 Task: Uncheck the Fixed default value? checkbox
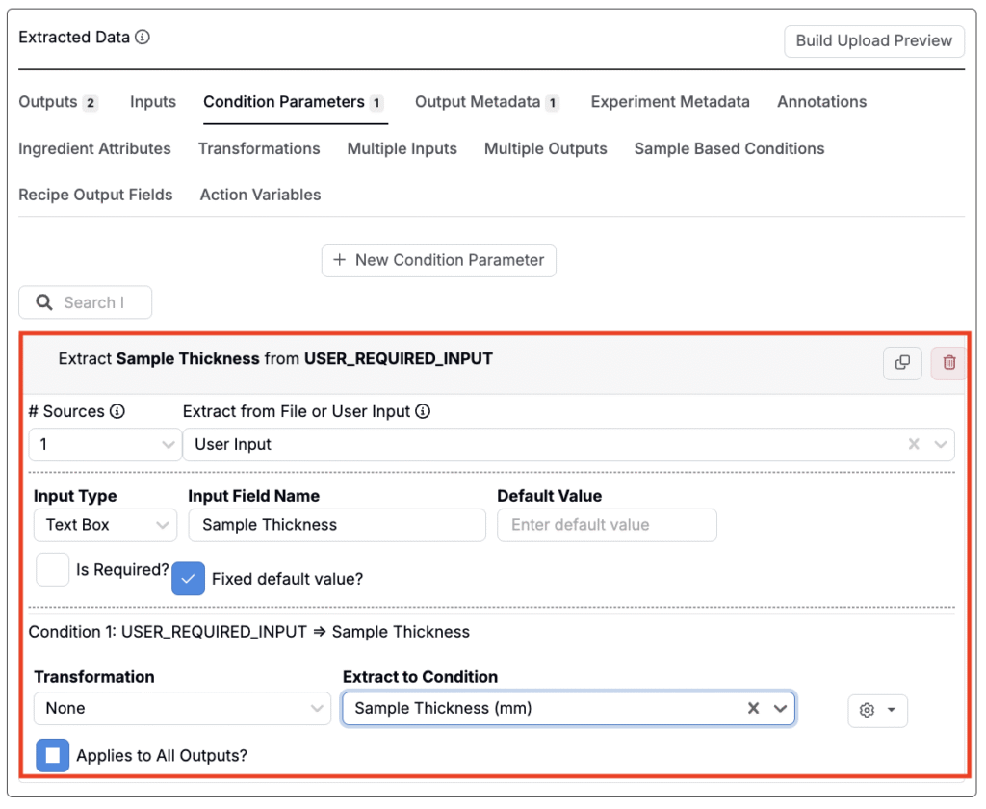click(x=189, y=579)
